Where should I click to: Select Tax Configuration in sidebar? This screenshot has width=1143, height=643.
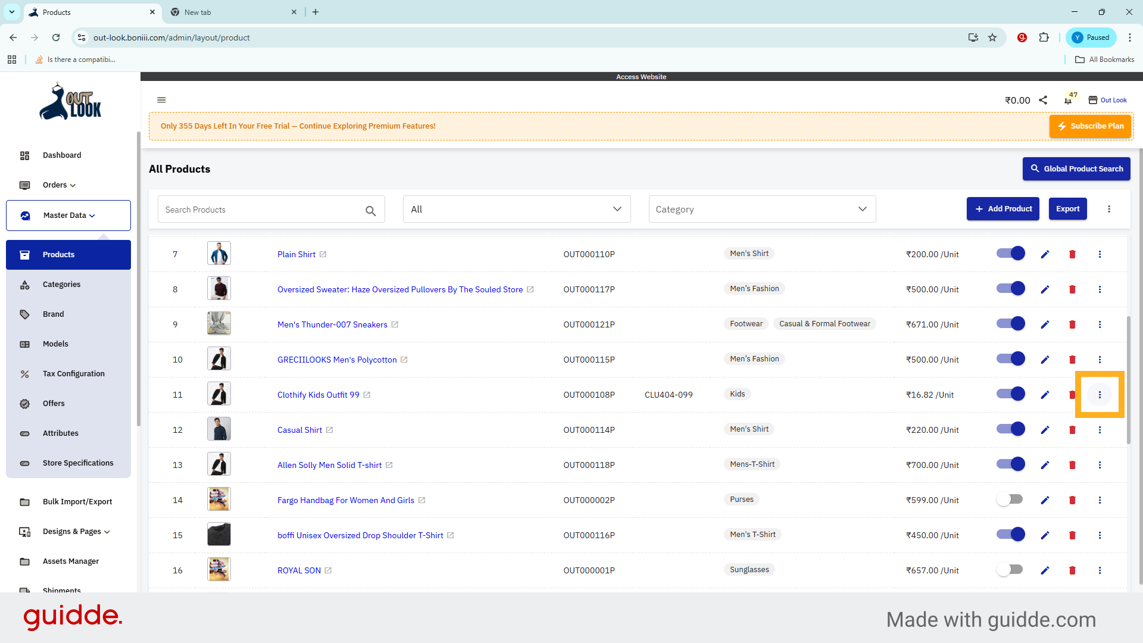click(x=73, y=374)
